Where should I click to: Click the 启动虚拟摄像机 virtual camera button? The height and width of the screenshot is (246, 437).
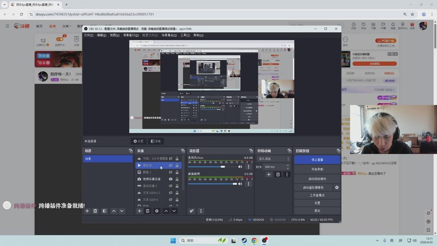click(314, 188)
